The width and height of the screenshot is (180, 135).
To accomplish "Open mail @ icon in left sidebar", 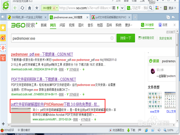I will tap(3, 48).
